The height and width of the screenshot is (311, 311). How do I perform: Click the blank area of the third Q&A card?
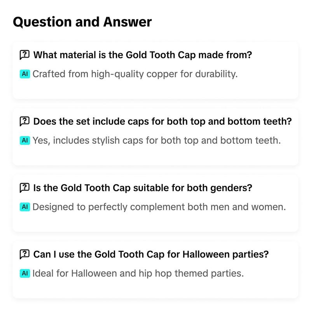[x=155, y=222]
